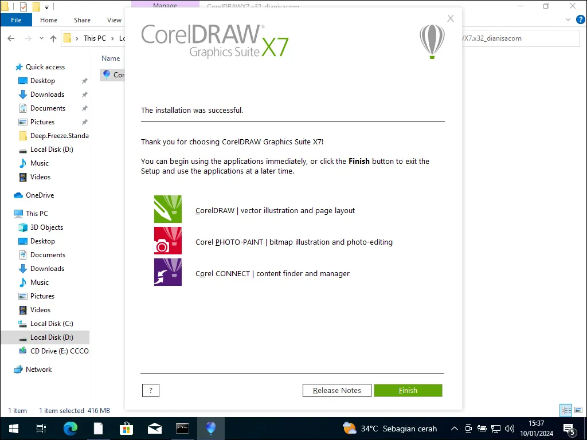Viewport: 587px width, 440px height.
Task: Switch to the Share ribbon tab
Action: (82, 20)
